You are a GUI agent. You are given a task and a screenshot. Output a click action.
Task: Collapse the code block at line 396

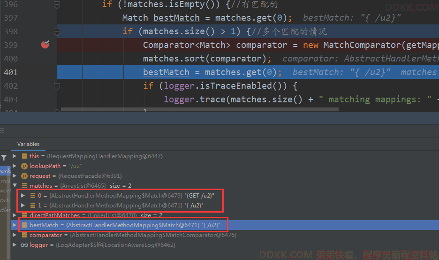tap(57, 5)
